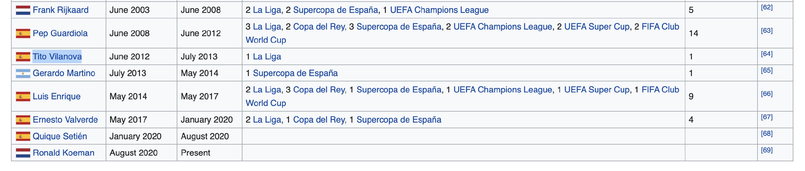Click the Spain flag beside Quique Setién
805x171 pixels.
click(x=23, y=136)
